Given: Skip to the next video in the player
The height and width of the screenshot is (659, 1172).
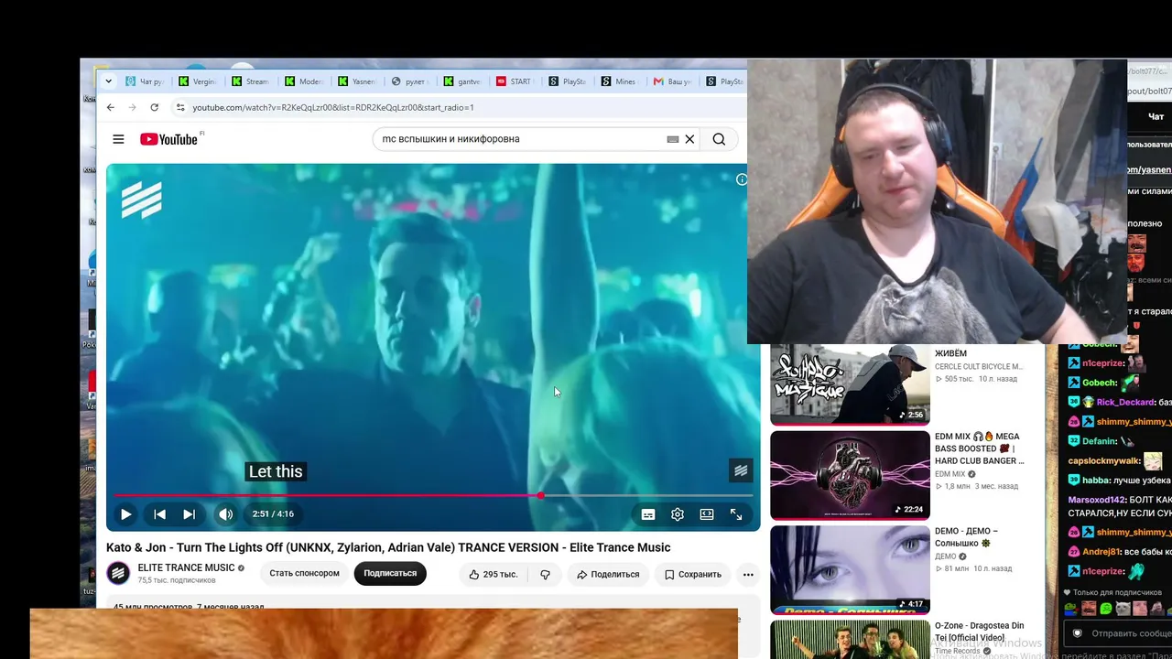Looking at the screenshot, I should pyautogui.click(x=189, y=514).
